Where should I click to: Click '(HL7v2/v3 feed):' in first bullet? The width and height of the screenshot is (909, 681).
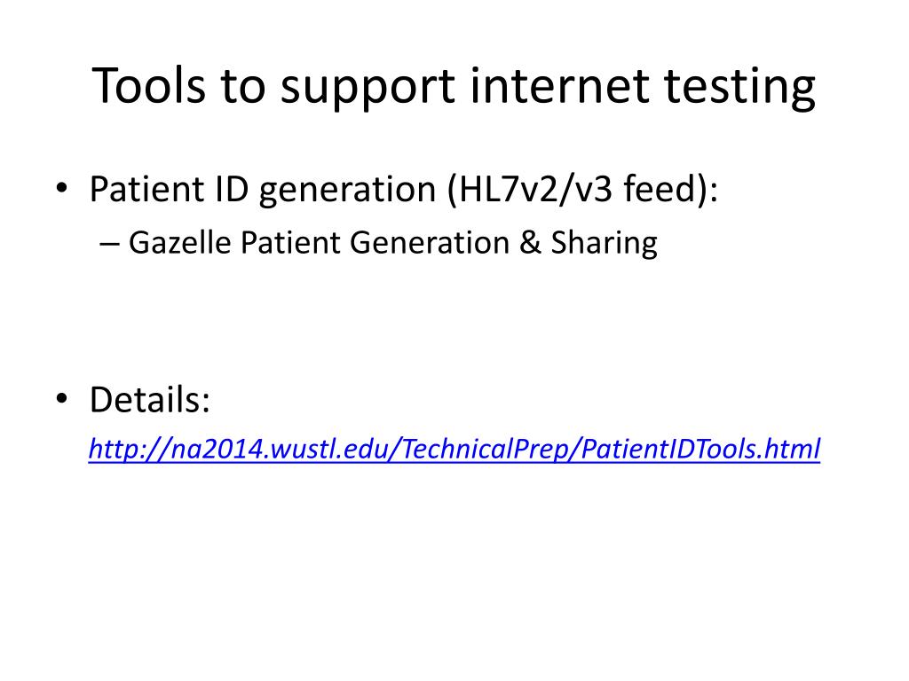click(582, 190)
